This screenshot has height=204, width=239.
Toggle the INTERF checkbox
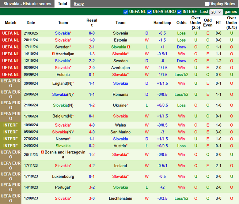pyautogui.click(x=179, y=12)
